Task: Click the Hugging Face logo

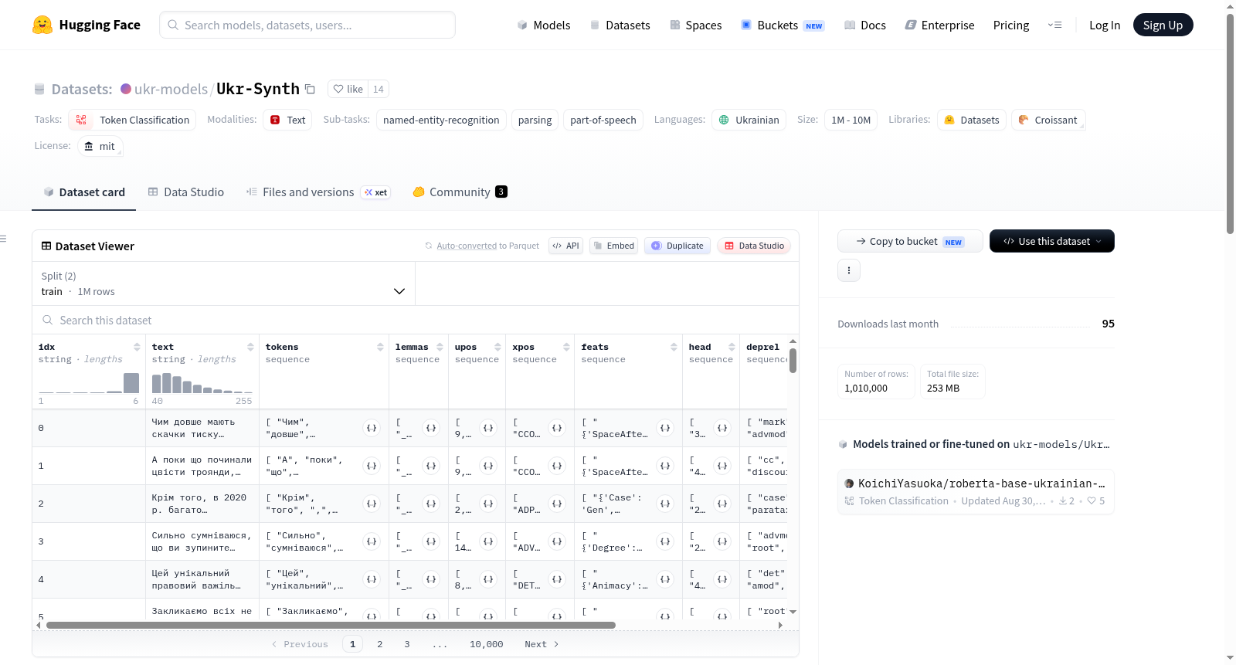Action: click(x=87, y=25)
